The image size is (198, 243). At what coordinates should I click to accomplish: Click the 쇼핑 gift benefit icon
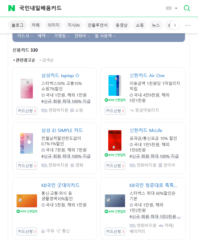(x=72, y=110)
